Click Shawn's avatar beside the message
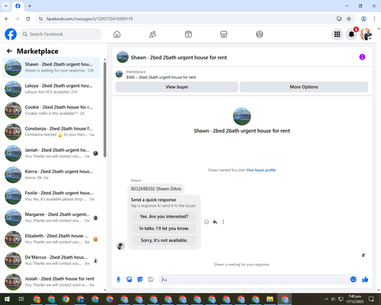381x305 pixels. point(120,246)
